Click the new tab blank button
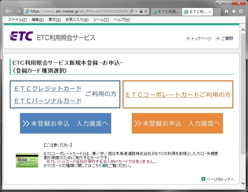Viewport: 248px width, 192px height. (217, 12)
